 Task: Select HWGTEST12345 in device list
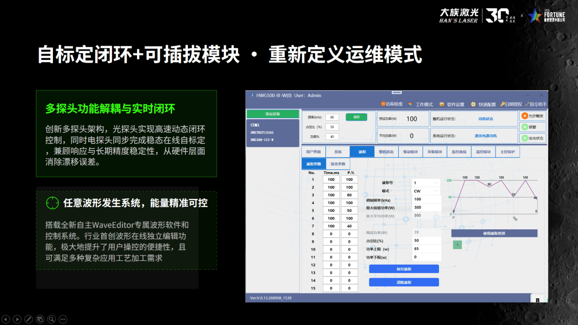tap(262, 133)
